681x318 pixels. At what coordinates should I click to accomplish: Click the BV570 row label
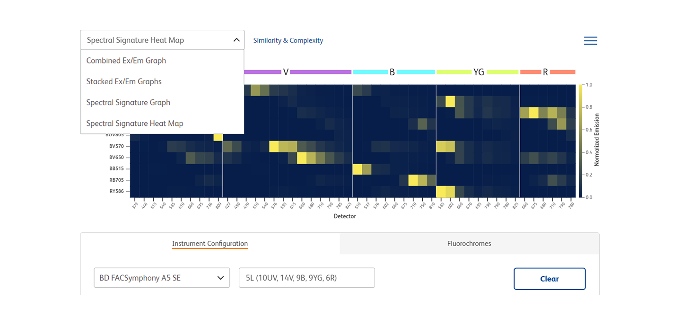click(116, 146)
